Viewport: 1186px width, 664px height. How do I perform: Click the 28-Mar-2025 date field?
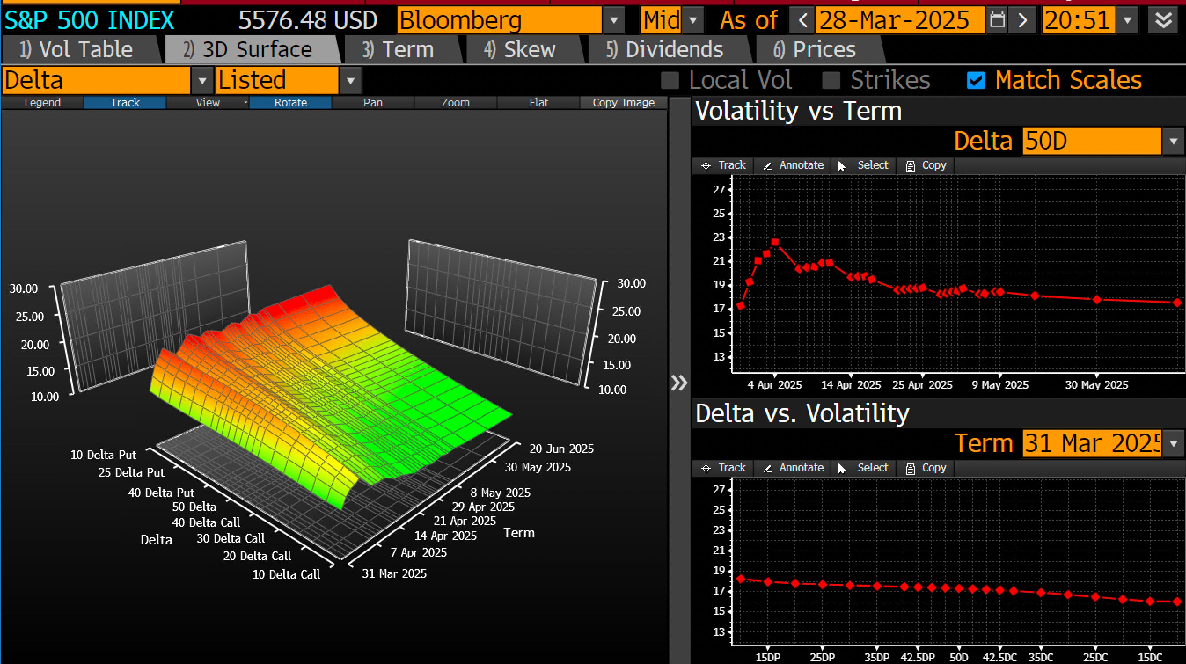coord(900,20)
